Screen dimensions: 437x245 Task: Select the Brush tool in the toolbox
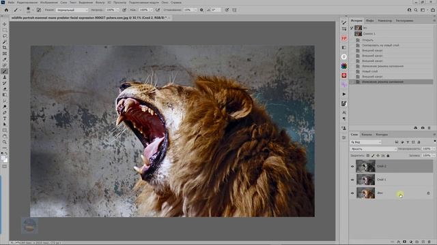click(5, 71)
